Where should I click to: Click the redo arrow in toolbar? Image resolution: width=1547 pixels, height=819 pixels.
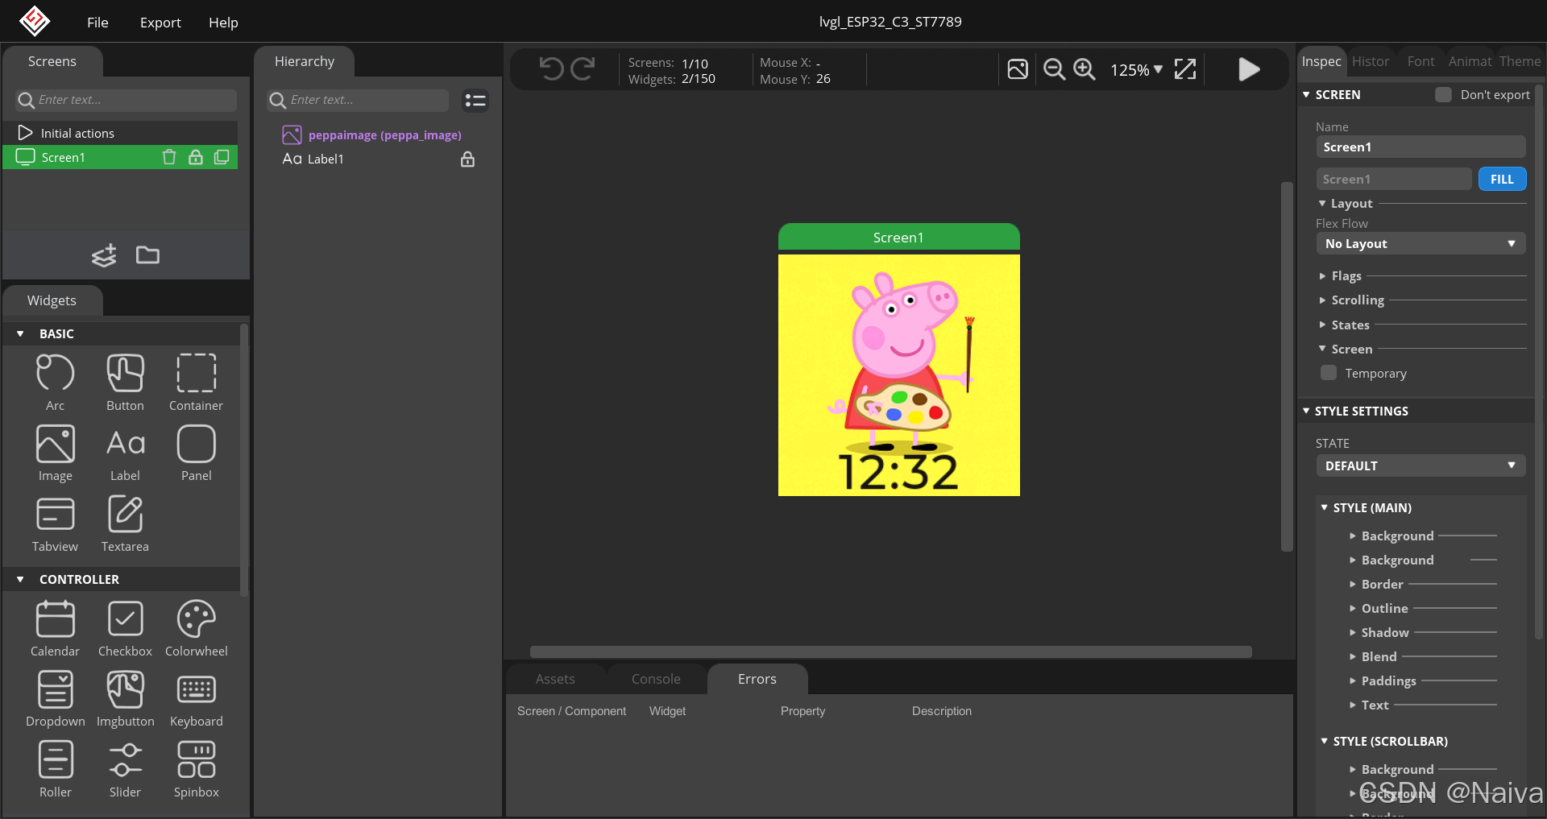(583, 69)
